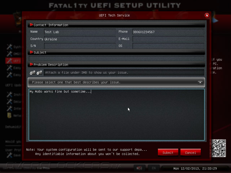
Task: Close the UEFI Tech Service dialog
Action: (207, 15)
